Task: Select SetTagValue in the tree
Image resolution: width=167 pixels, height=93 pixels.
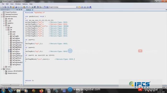Action: (x=16, y=60)
